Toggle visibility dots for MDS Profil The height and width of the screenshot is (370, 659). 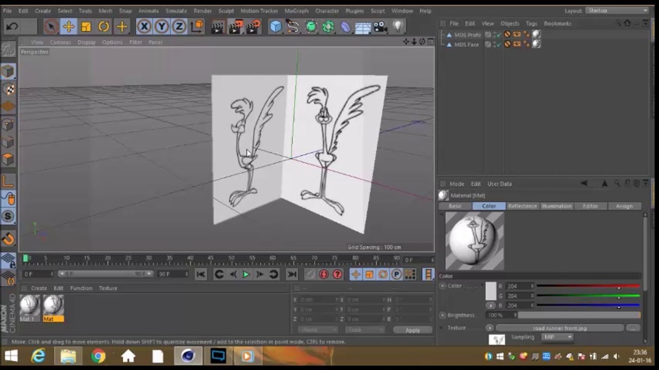(x=495, y=35)
